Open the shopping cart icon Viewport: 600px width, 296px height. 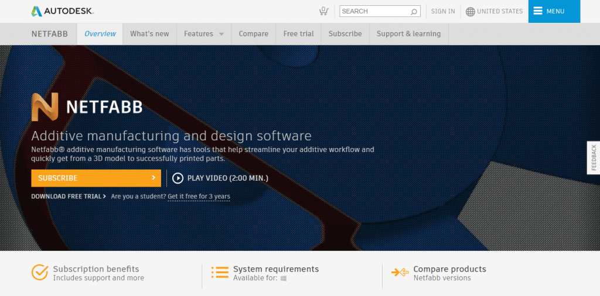coord(323,11)
